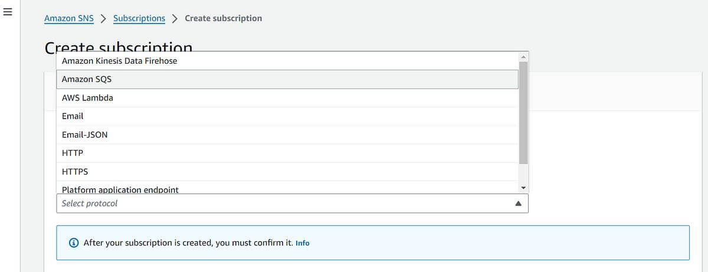Click the scrollbar up arrow in protocol list
The height and width of the screenshot is (272, 708).
pos(523,56)
